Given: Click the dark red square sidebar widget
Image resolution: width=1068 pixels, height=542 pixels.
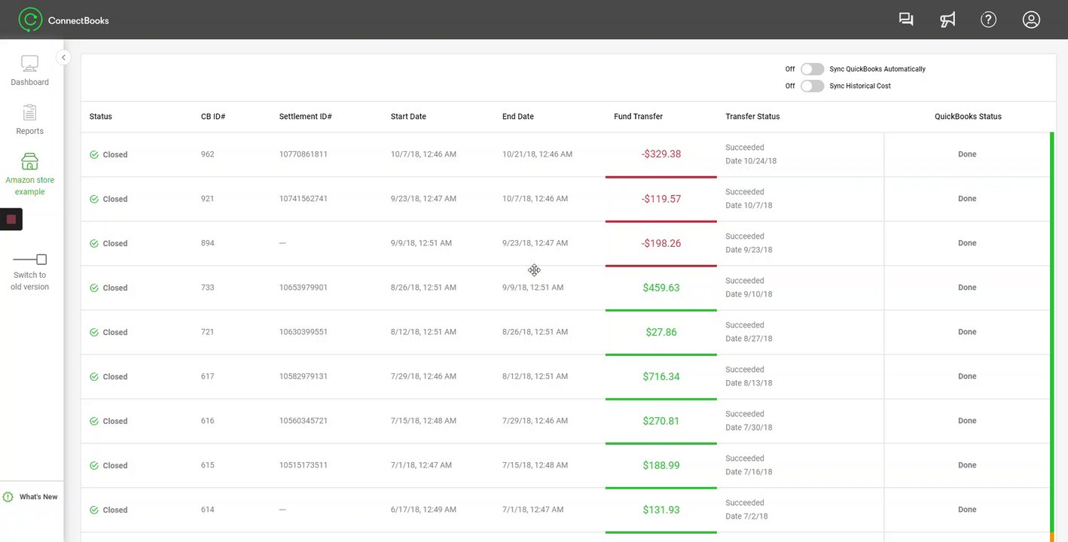Looking at the screenshot, I should click(x=11, y=219).
